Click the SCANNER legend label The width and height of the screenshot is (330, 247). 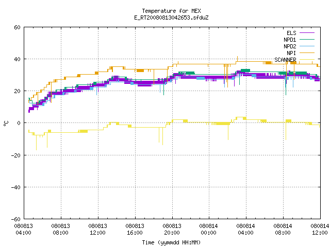[x=285, y=60]
